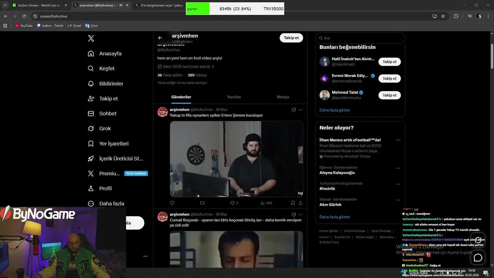Screen dimensions: 494x278
Task: Open the Aleyna Kalaycıoğlu trending topic
Action: point(337,173)
